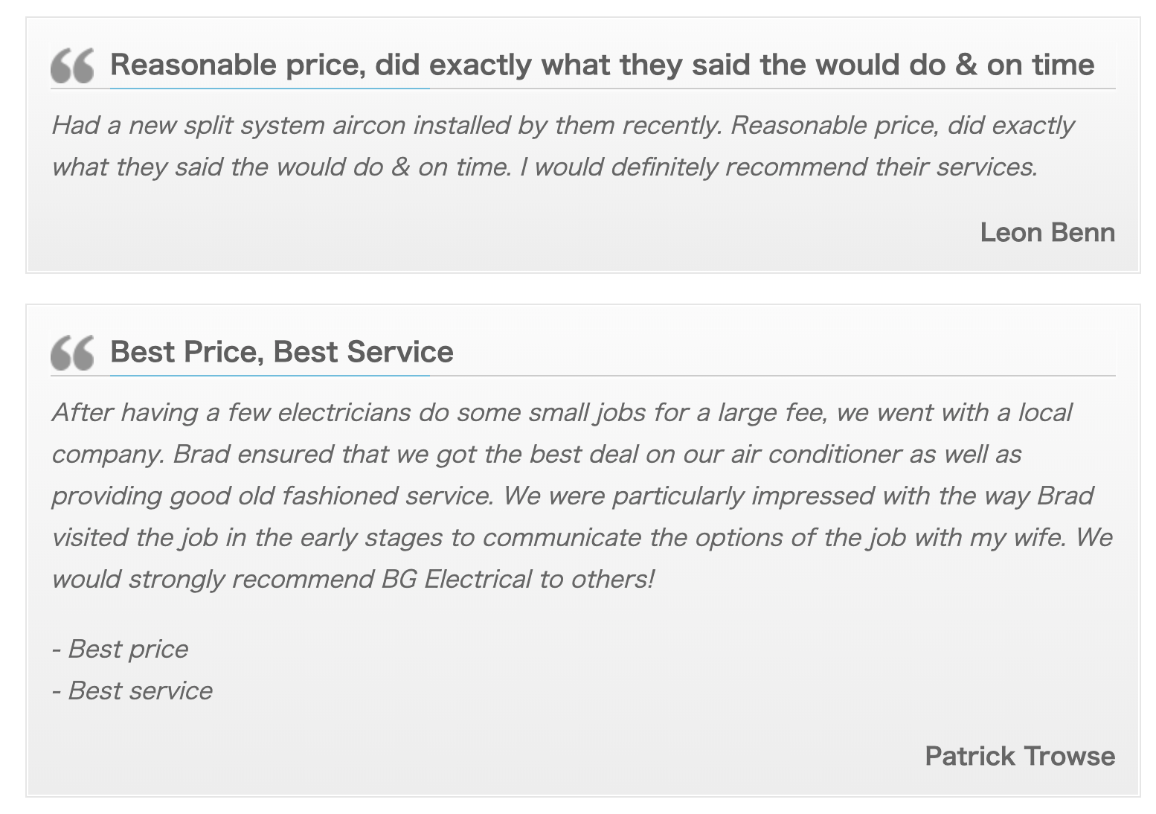The height and width of the screenshot is (814, 1156).
Task: Click reviewer name Leon Benn
Action: 1047,232
